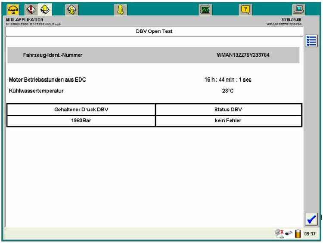Click the 'kein Fehler' status cell
The width and height of the screenshot is (323, 243).
[228, 121]
